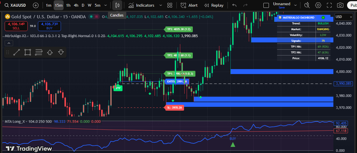This screenshot has height=153, width=357.
Task: Open the layout setup grid icon
Action: coord(169,5)
